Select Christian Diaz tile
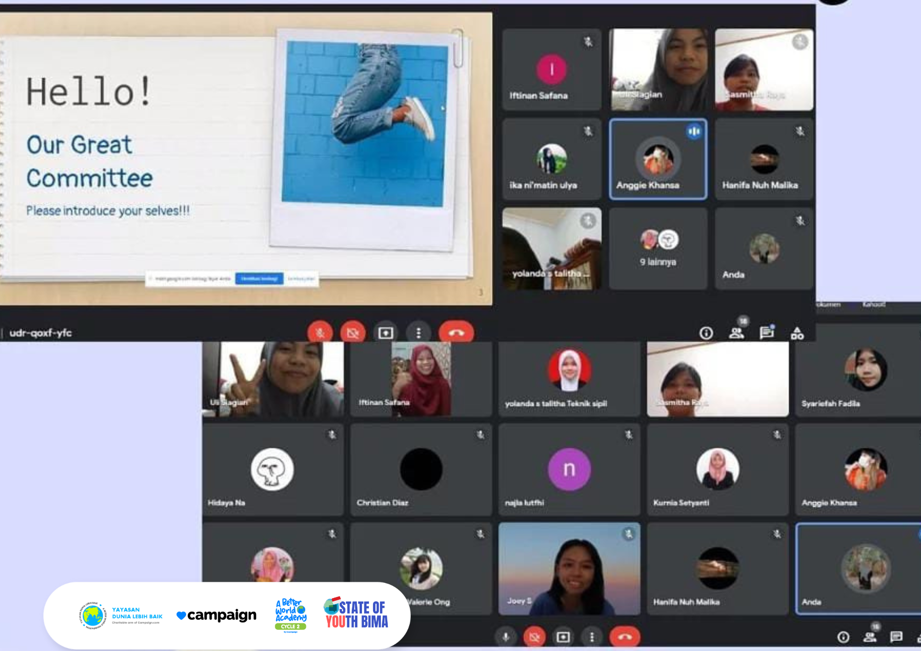The image size is (921, 651). pos(421,469)
